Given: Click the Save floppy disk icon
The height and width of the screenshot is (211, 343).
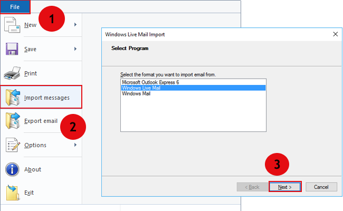Looking at the screenshot, I should tap(12, 49).
